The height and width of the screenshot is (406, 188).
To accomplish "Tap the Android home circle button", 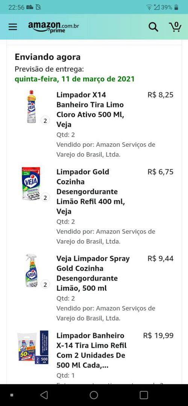I will [x=94, y=395].
